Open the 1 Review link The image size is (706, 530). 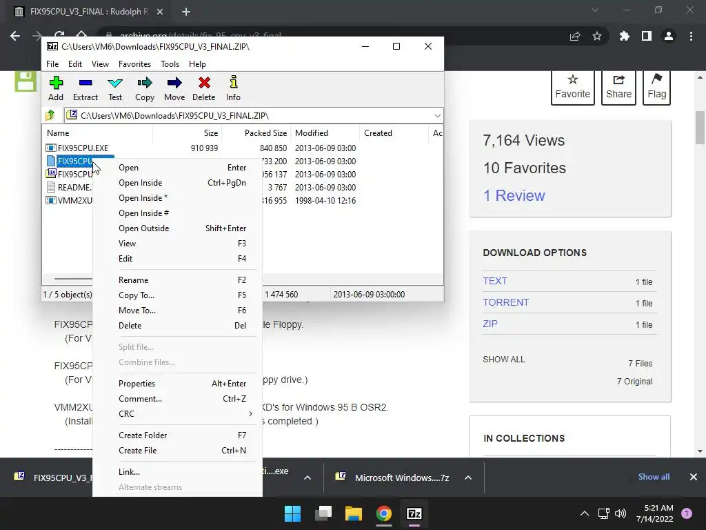[x=514, y=195]
